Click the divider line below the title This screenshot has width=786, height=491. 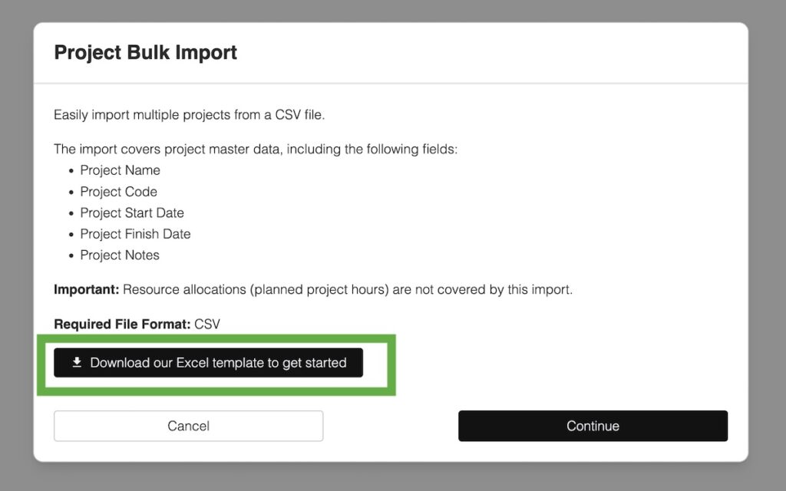pyautogui.click(x=391, y=83)
